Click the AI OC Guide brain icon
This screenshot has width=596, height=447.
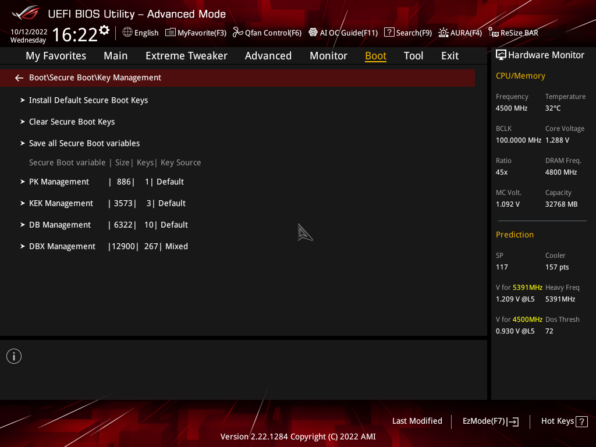point(313,33)
